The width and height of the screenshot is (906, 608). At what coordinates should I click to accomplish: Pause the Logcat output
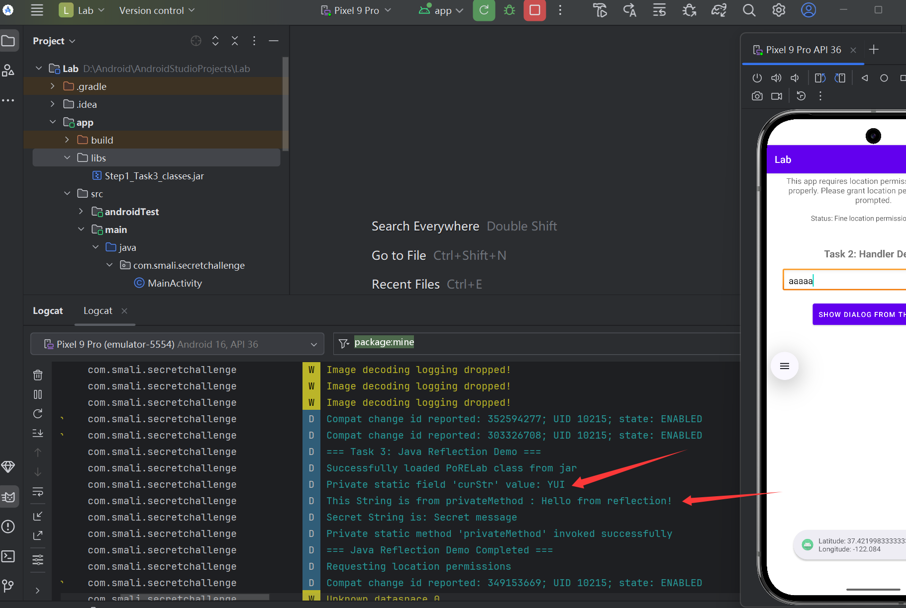(x=38, y=394)
